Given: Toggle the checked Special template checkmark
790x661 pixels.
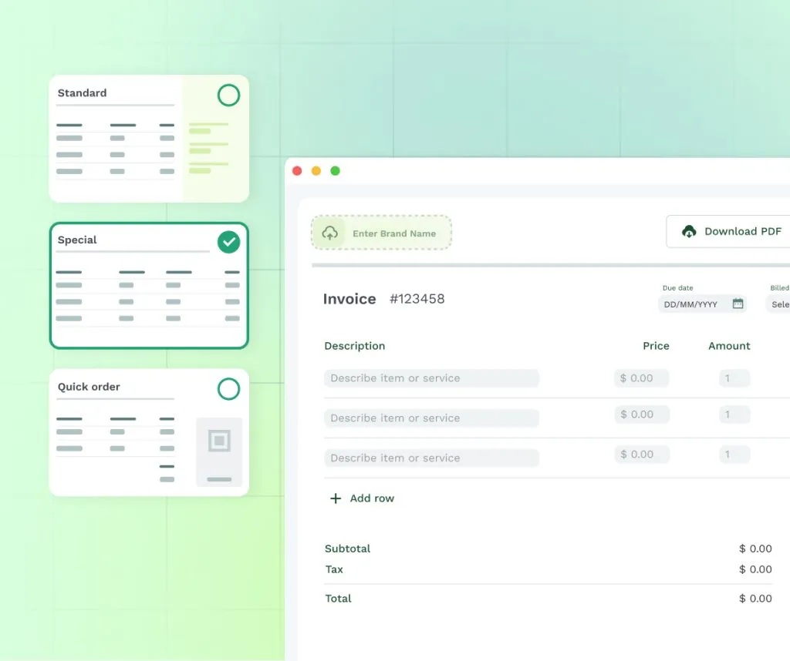Looking at the screenshot, I should click(228, 243).
